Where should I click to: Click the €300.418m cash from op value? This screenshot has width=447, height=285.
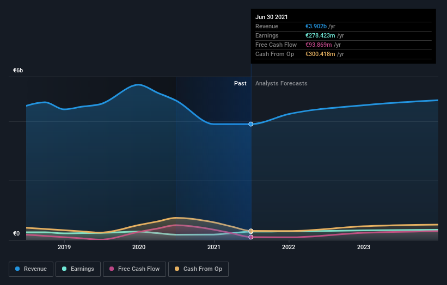click(x=320, y=54)
